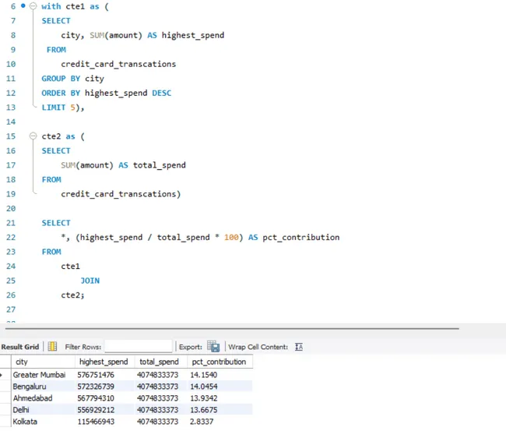The width and height of the screenshot is (506, 431).
Task: Select the Bengaluru cell
Action: [30, 387]
